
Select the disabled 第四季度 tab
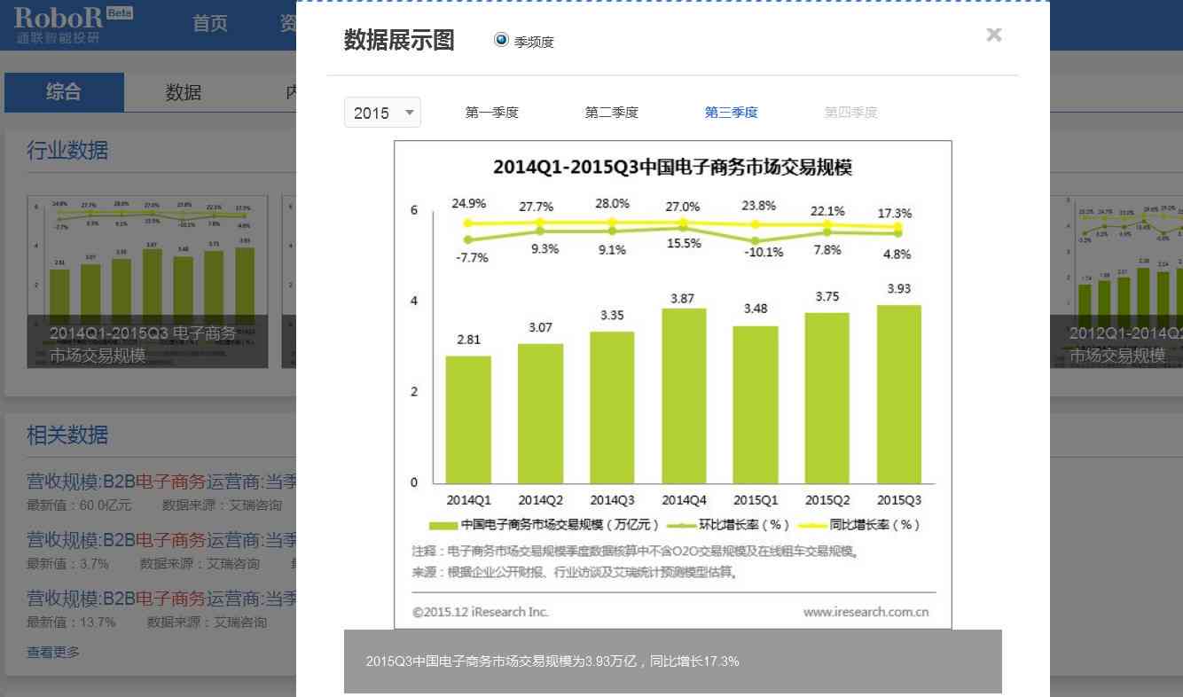click(850, 113)
